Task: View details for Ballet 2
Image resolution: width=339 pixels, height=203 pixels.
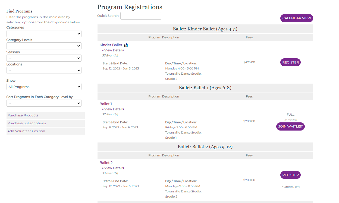Action: coord(114,168)
